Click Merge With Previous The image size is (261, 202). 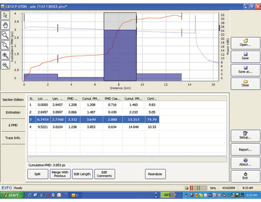pos(60,174)
